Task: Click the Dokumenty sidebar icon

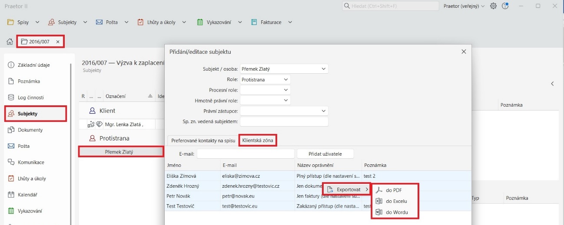Action: pos(11,130)
